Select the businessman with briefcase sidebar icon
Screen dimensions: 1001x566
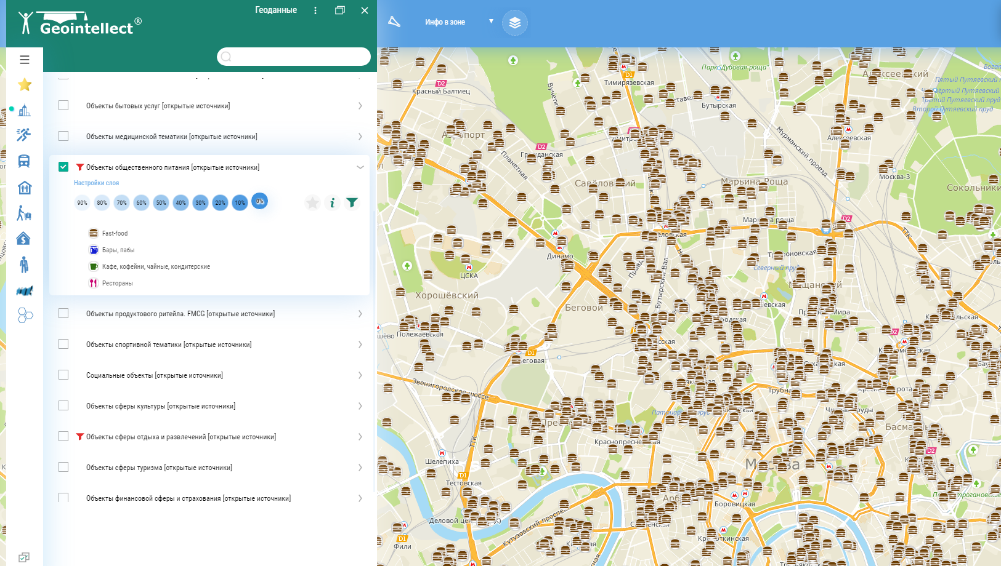click(24, 265)
